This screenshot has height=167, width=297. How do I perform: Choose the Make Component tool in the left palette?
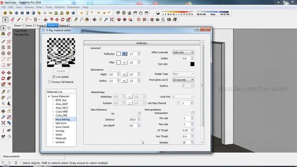(9, 28)
